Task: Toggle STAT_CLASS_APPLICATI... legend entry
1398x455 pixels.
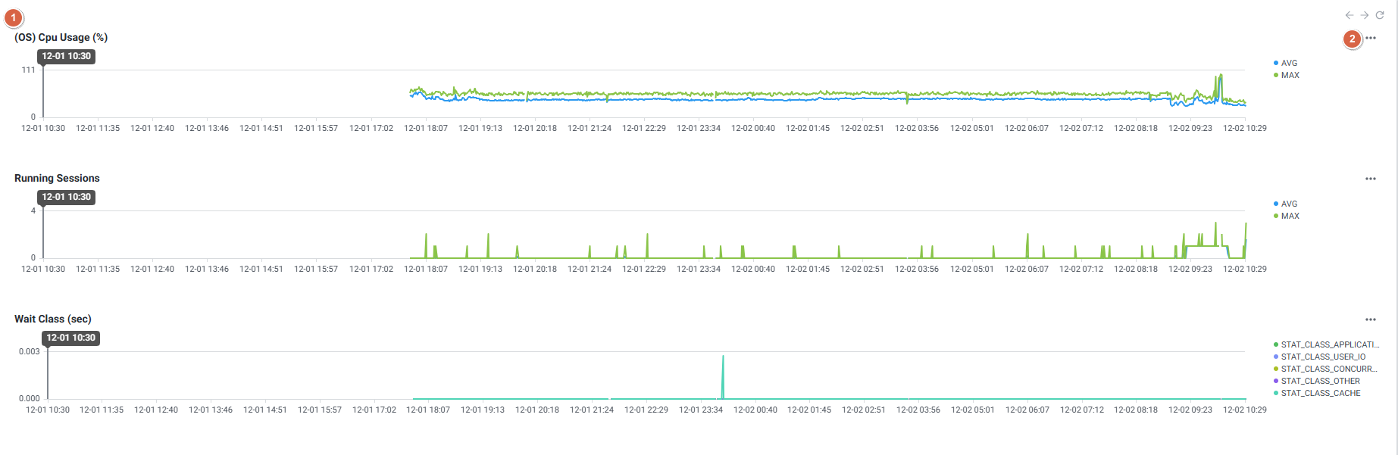Action: tap(1329, 345)
